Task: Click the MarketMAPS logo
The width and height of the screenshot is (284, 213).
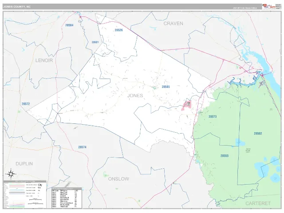Action: point(269,6)
